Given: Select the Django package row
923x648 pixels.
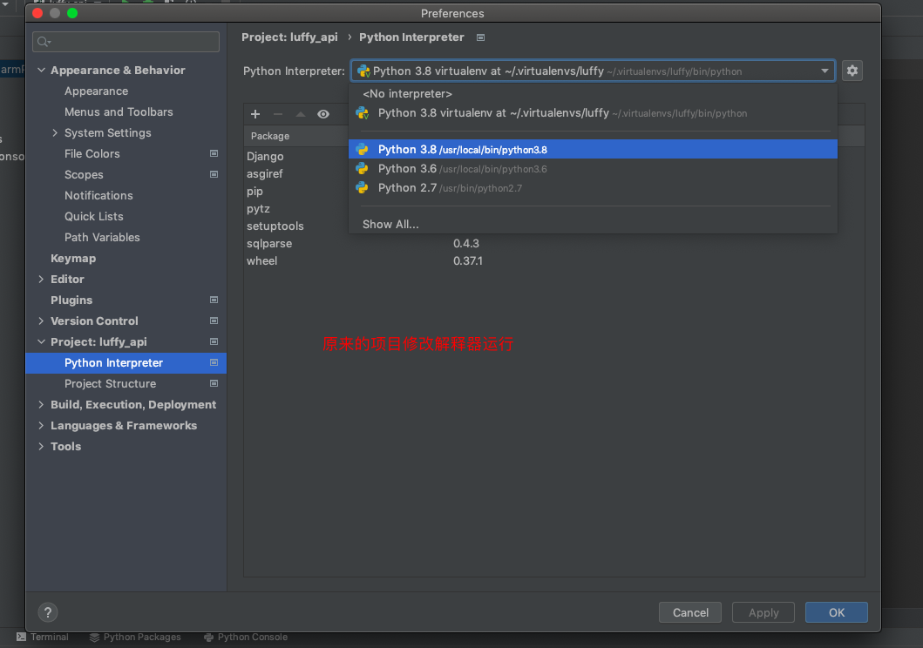Looking at the screenshot, I should (x=265, y=157).
